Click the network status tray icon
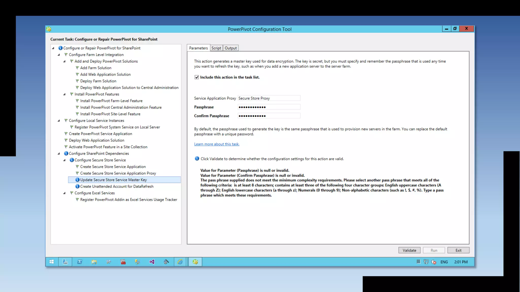Screen dimensions: 520x292 (426, 262)
